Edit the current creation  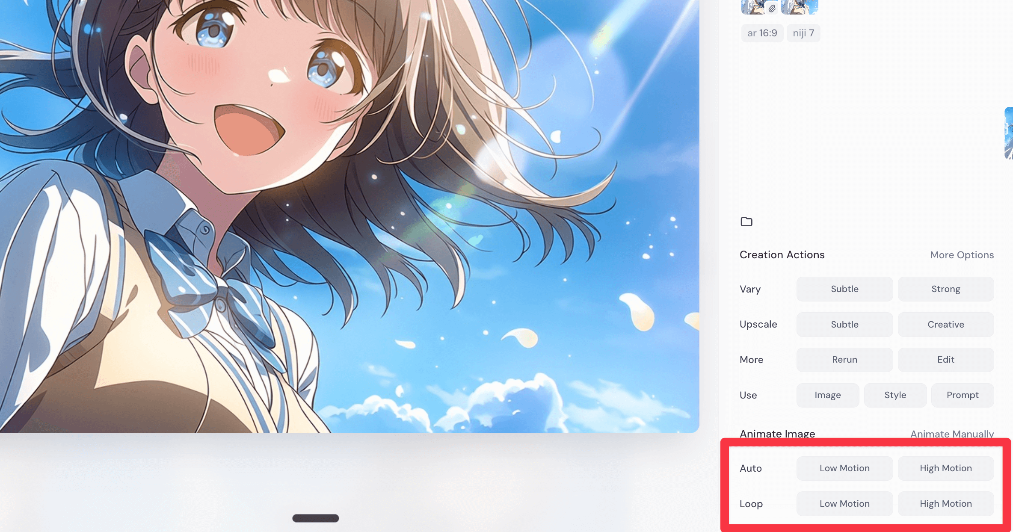[x=945, y=359]
